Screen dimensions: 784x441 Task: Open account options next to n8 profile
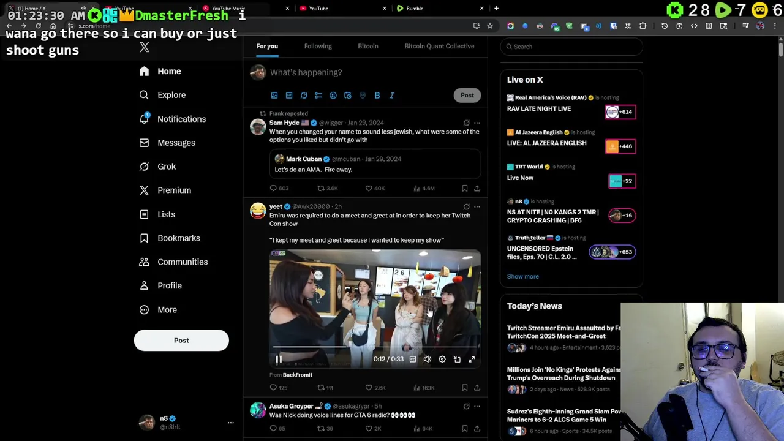(231, 423)
